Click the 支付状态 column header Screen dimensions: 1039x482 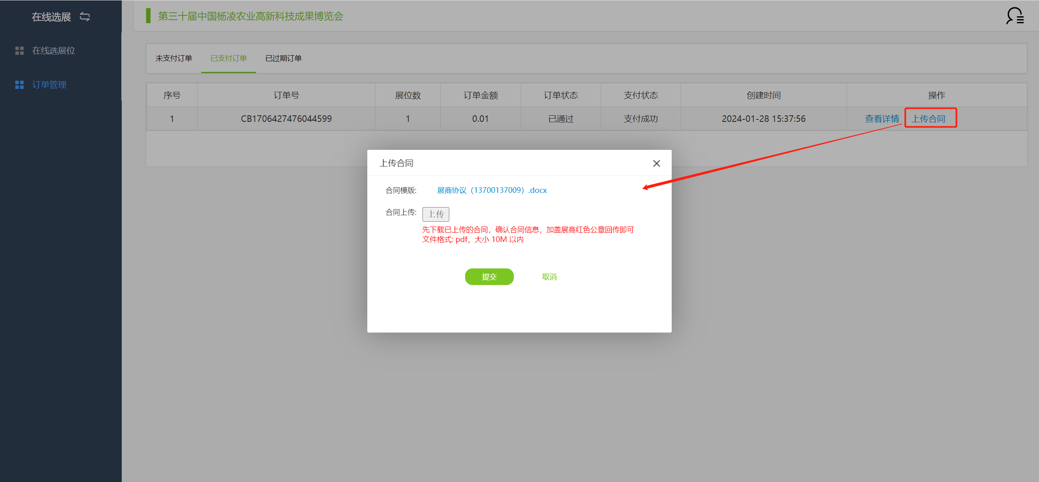640,95
